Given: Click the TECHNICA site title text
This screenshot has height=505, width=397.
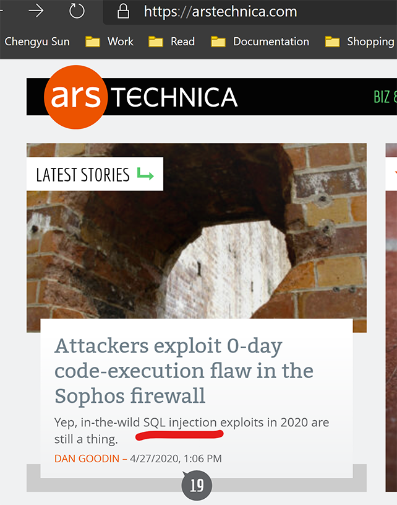Looking at the screenshot, I should click(x=174, y=97).
